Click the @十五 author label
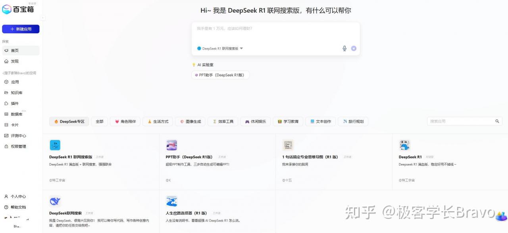 pos(287,180)
